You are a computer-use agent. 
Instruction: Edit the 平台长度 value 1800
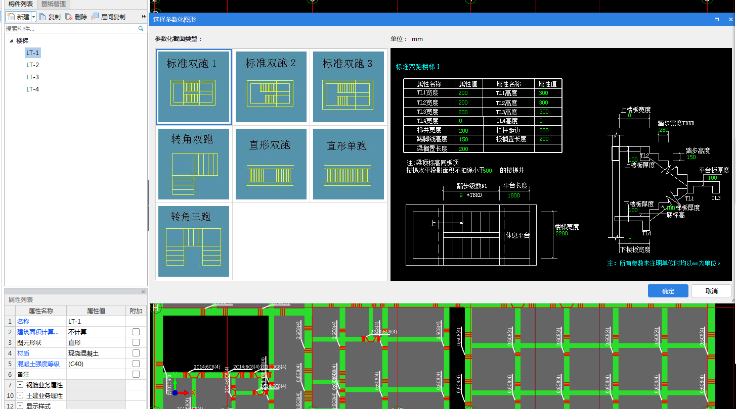tap(513, 195)
